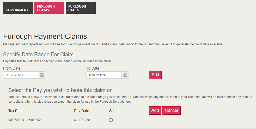
Task: Cancel the pay selection
Action: tap(171, 110)
